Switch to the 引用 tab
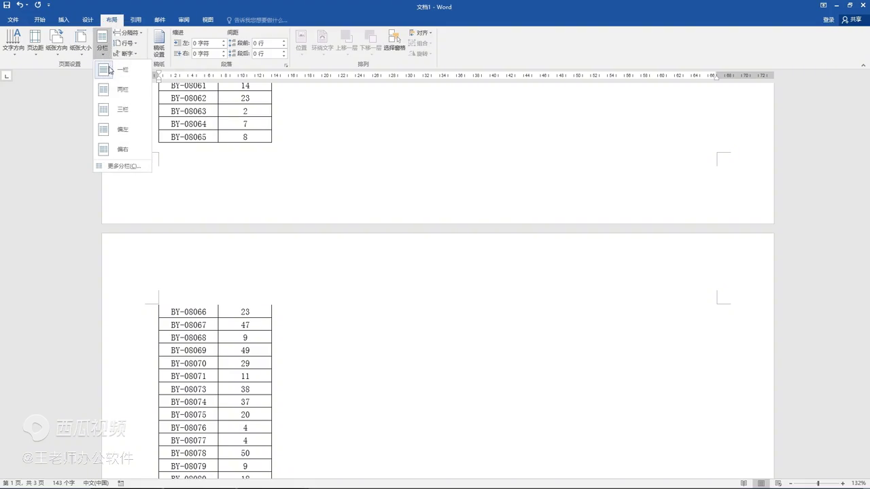This screenshot has height=489, width=870. (136, 20)
